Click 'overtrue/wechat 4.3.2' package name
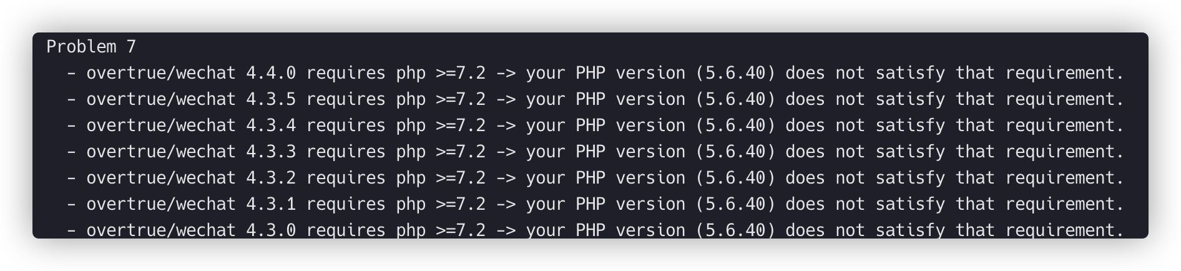Screen dimensions: 1181x271 pos(191,178)
